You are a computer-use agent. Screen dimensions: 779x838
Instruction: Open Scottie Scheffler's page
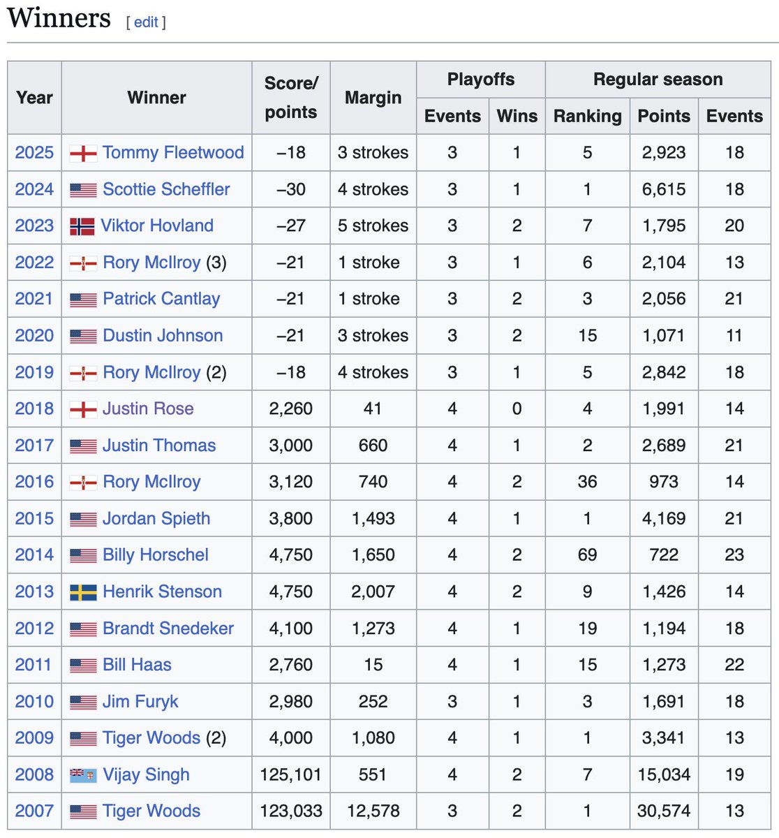click(x=166, y=189)
